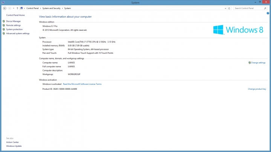Image resolution: width=271 pixels, height=152 pixels.
Task: Open Control Panel Home
Action: tap(15, 15)
